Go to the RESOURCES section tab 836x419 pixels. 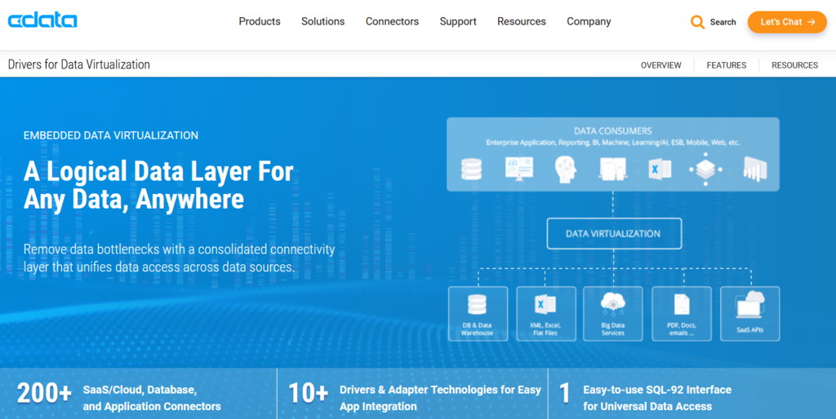coord(795,65)
